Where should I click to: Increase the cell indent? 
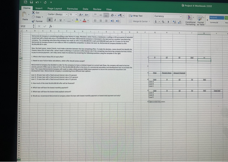pyautogui.click(x=118, y=21)
